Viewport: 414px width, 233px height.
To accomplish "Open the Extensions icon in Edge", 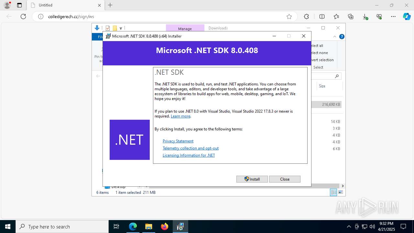I will click(306, 17).
